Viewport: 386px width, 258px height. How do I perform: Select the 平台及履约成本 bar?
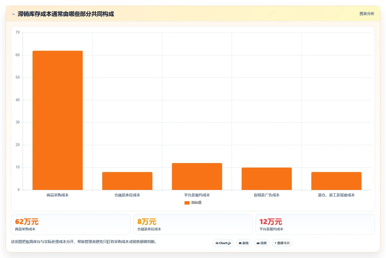coord(197,176)
